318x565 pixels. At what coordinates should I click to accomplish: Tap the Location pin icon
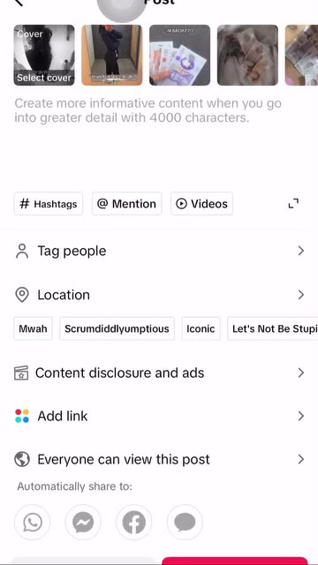(x=22, y=295)
